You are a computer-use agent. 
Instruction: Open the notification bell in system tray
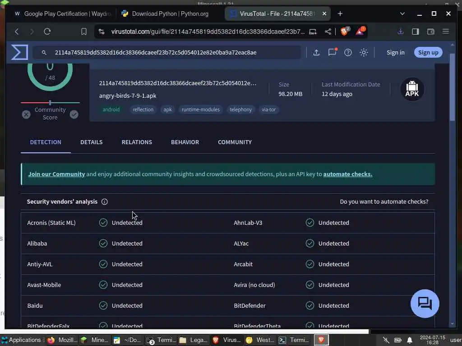pyautogui.click(x=410, y=341)
